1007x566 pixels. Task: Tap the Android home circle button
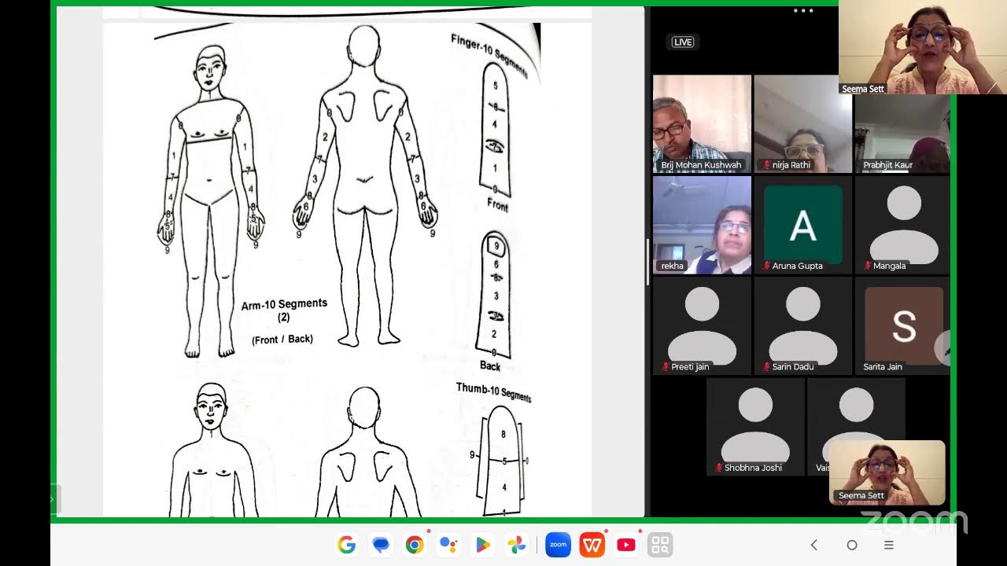[x=851, y=545]
